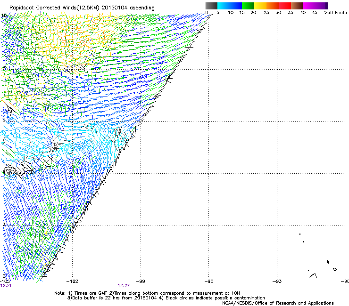Image resolution: width=349 pixels, height=306 pixels.
Task: Click the latitude label 6
Action: click(4, 120)
